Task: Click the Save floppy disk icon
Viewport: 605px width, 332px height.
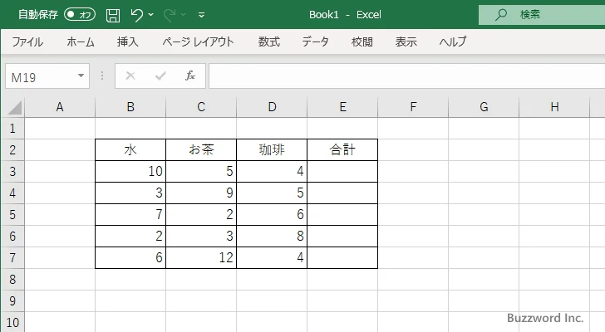Action: pyautogui.click(x=113, y=15)
